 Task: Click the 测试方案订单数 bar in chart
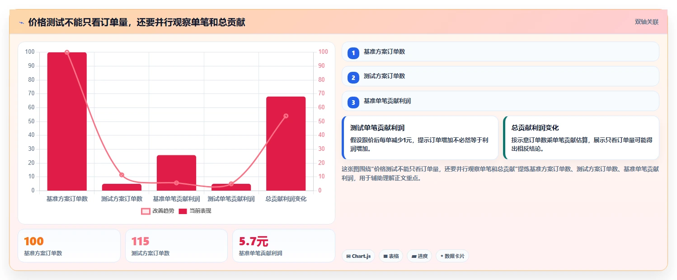pyautogui.click(x=122, y=187)
